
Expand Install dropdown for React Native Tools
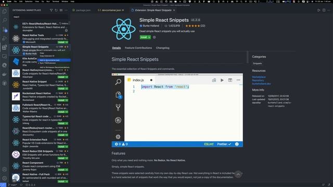(x=67, y=42)
